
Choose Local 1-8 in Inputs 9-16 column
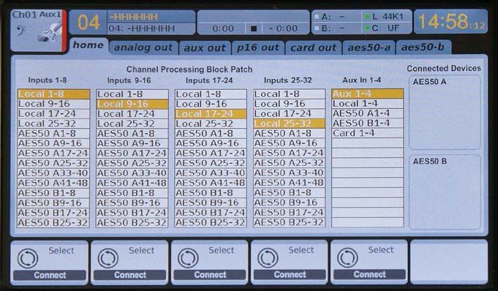[132, 94]
